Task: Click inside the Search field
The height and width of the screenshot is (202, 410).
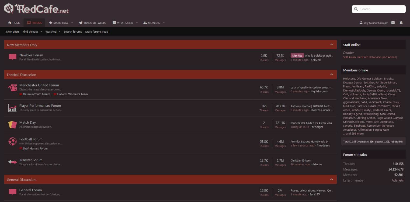Action: tap(378, 9)
